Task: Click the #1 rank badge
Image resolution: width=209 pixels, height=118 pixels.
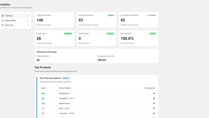Action: (43, 94)
